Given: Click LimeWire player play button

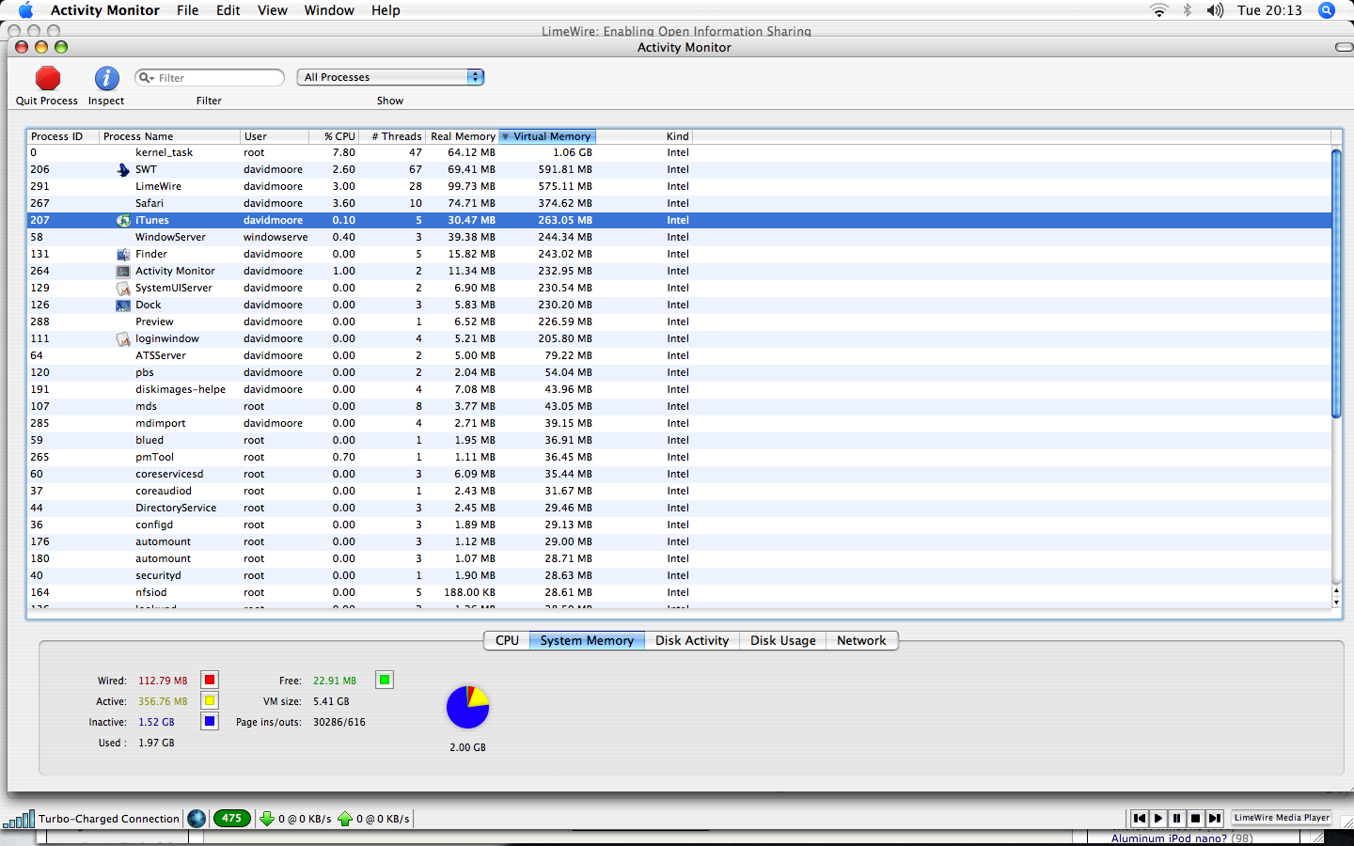Looking at the screenshot, I should click(x=1158, y=819).
